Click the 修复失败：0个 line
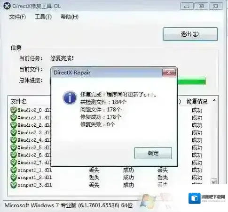Viewport: 228px width, 212px height. tap(98, 124)
